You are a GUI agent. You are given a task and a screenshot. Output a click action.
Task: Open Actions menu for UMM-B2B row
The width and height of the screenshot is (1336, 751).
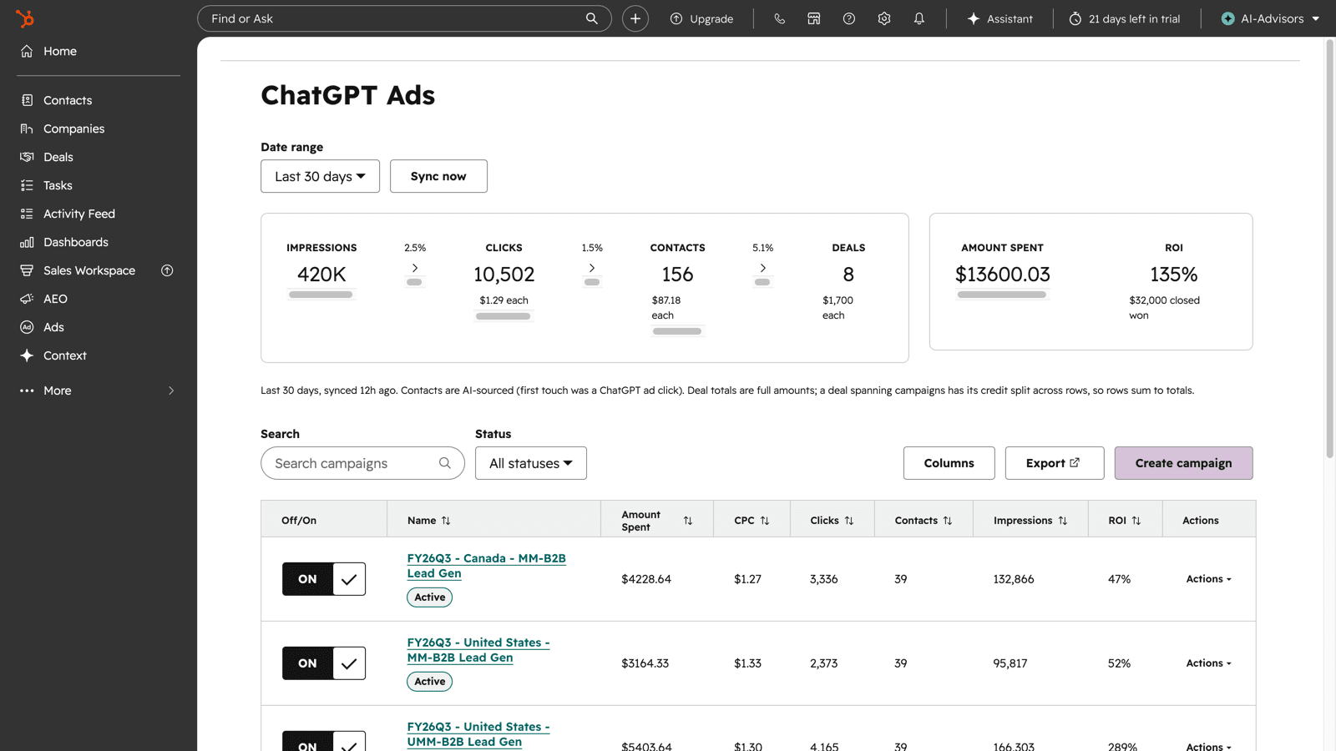click(x=1208, y=746)
